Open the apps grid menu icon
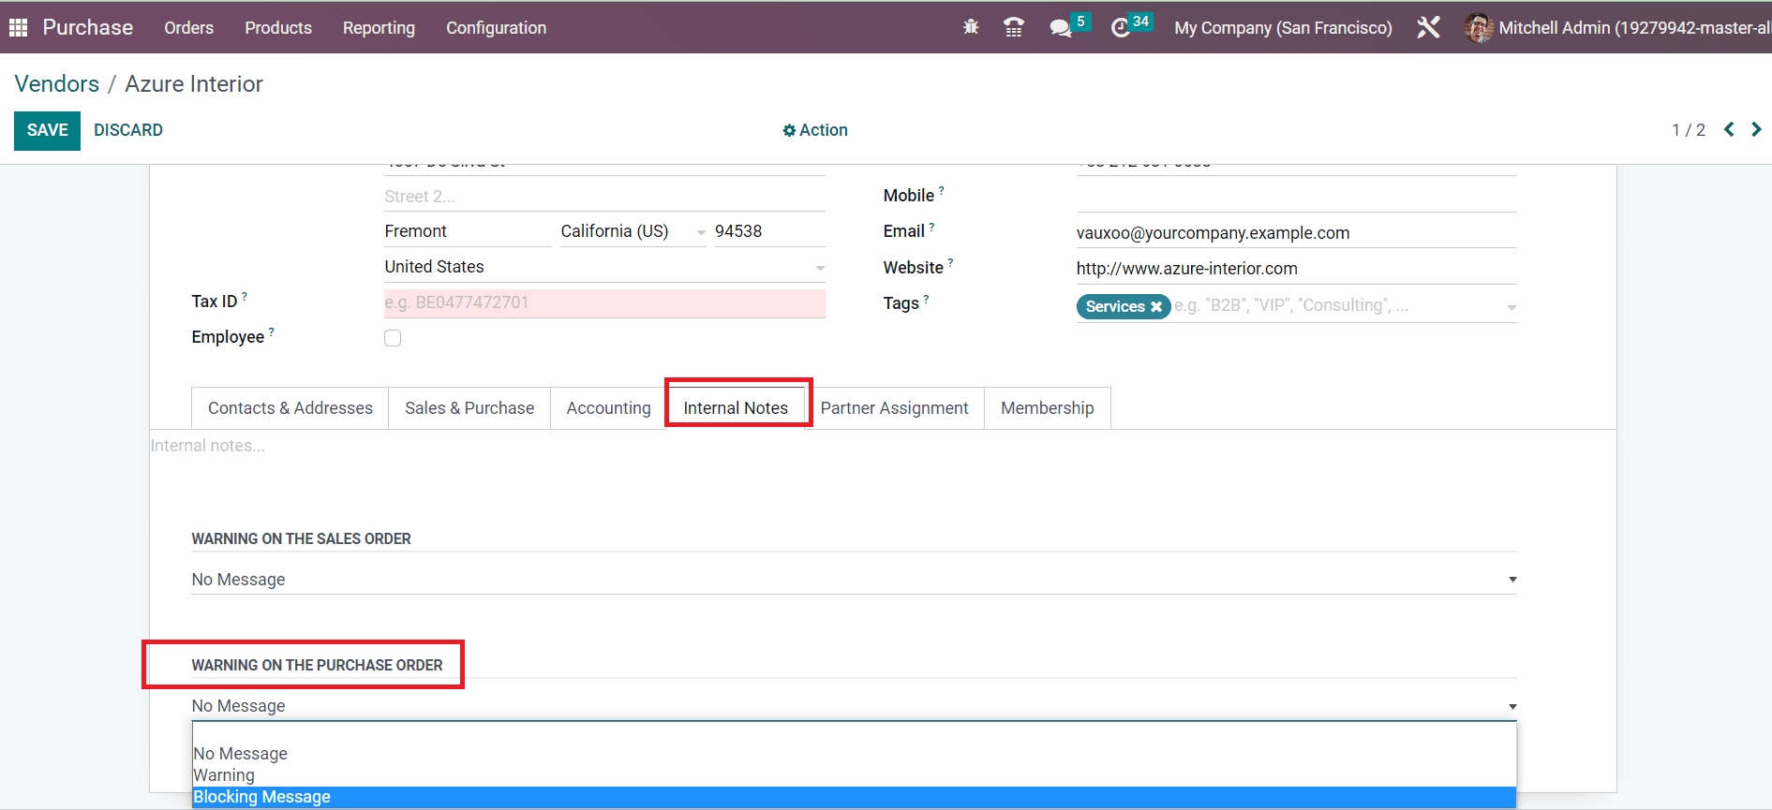The height and width of the screenshot is (810, 1772). pos(18,28)
